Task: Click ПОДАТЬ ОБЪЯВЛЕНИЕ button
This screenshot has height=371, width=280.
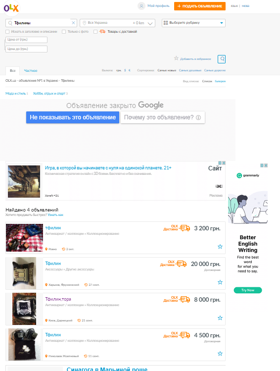Action: [200, 6]
